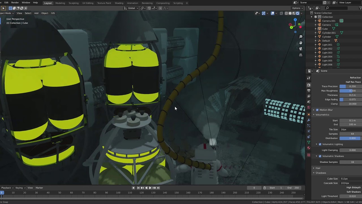This screenshot has height=204, width=362.
Task: Toggle camera view icon in viewport
Action: 301,49
